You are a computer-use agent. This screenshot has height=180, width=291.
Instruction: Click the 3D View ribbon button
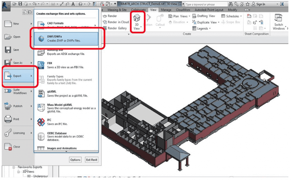pyautogui.click(x=137, y=22)
